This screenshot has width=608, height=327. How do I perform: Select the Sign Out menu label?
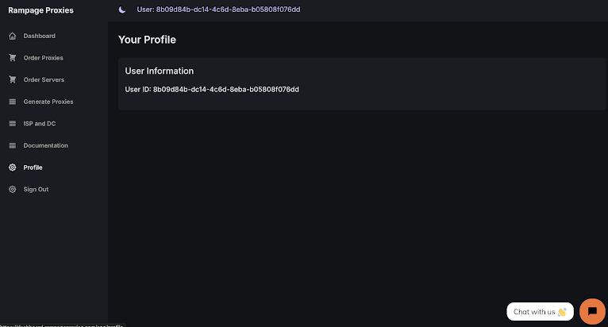click(x=36, y=190)
